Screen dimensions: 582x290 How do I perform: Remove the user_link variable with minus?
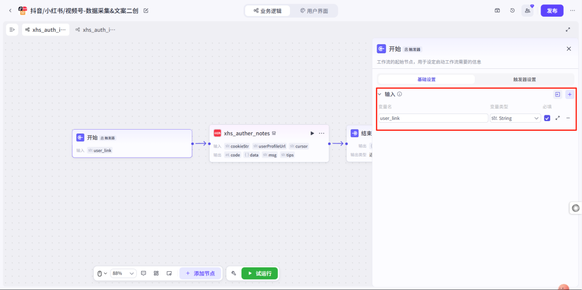click(x=568, y=118)
